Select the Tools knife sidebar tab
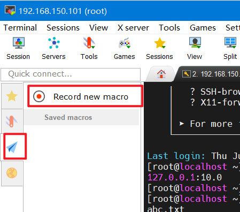The height and width of the screenshot is (212, 240). (12, 121)
